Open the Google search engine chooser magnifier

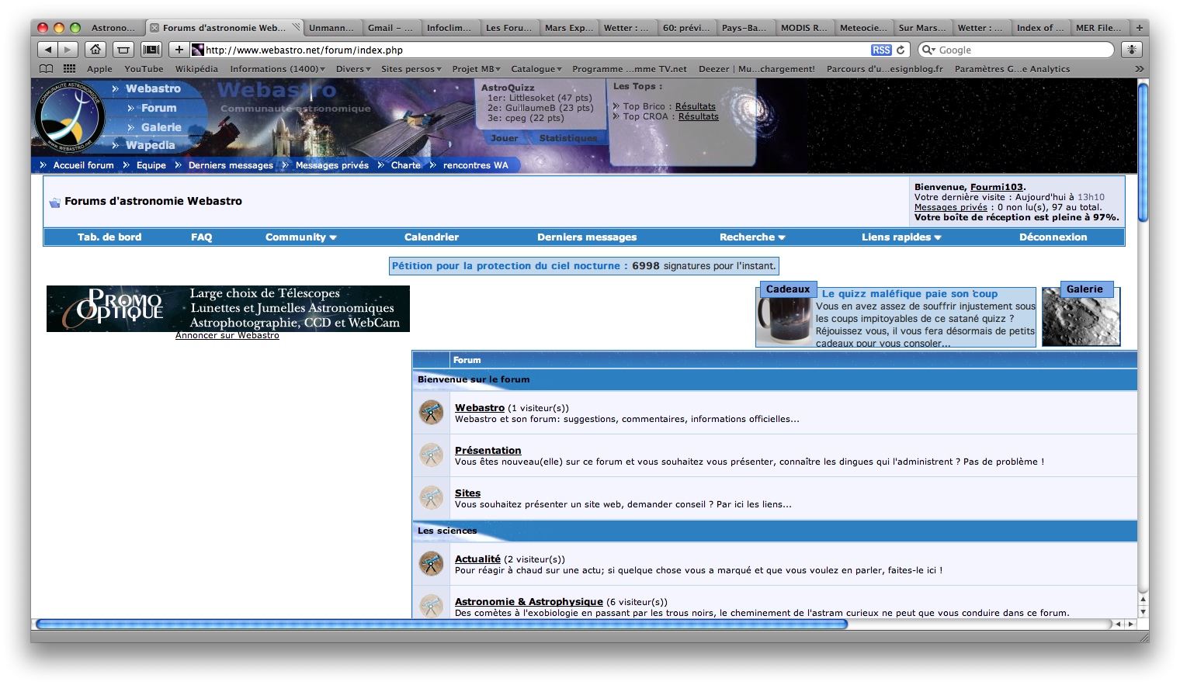(x=928, y=50)
